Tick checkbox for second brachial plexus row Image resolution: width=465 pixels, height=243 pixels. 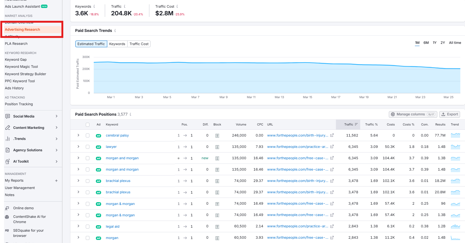pyautogui.click(x=88, y=192)
